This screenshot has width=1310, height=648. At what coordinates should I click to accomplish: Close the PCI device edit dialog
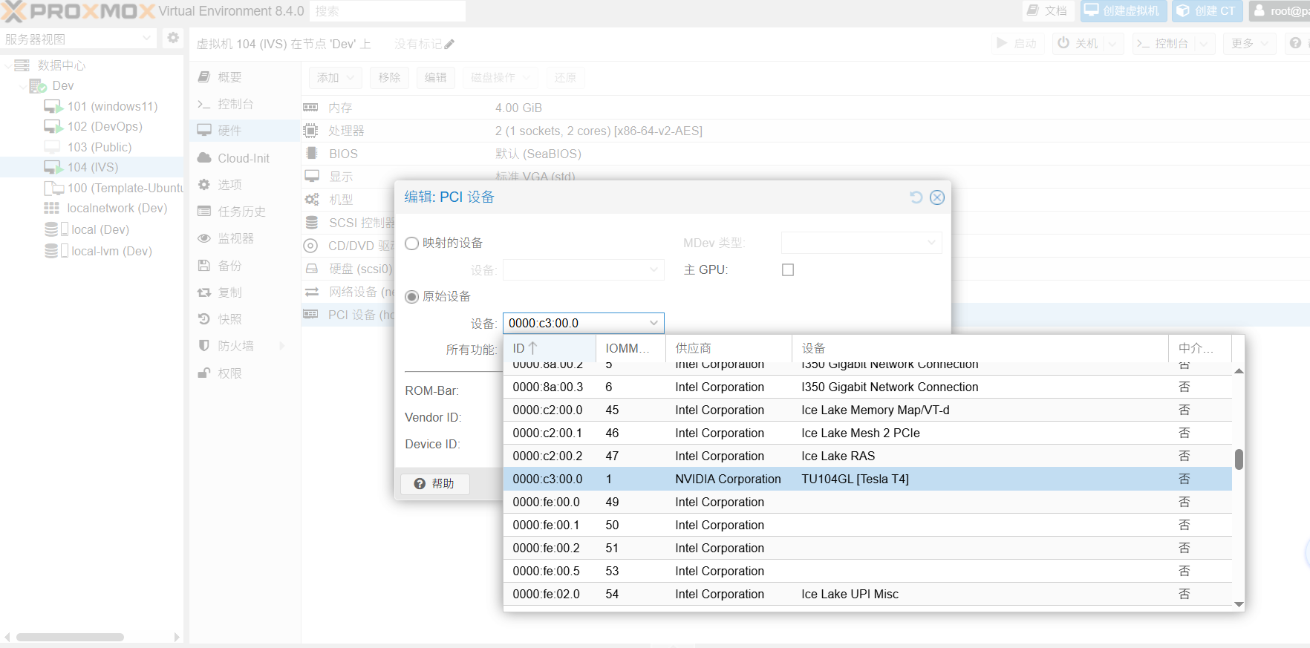point(937,197)
